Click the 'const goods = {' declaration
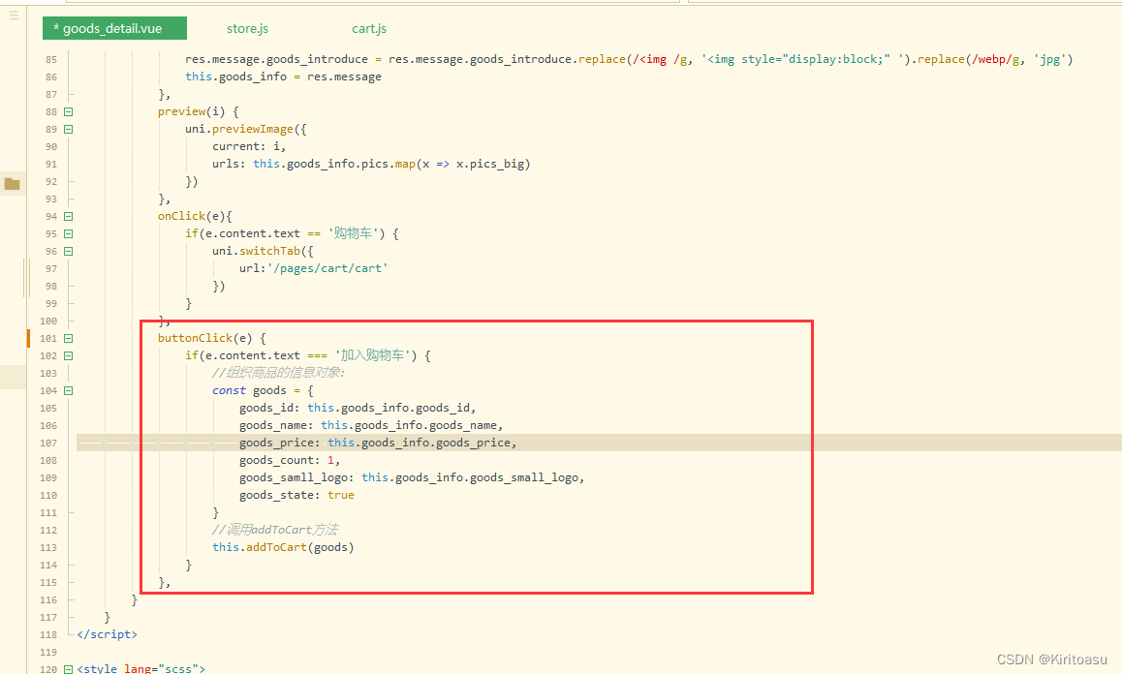This screenshot has height=674, width=1122. tap(263, 390)
